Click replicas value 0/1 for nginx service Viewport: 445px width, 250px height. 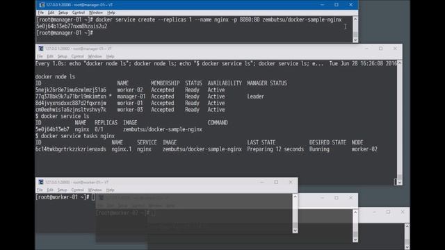pyautogui.click(x=99, y=129)
